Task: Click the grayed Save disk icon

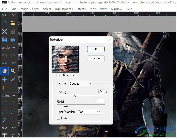Action: (13, 31)
